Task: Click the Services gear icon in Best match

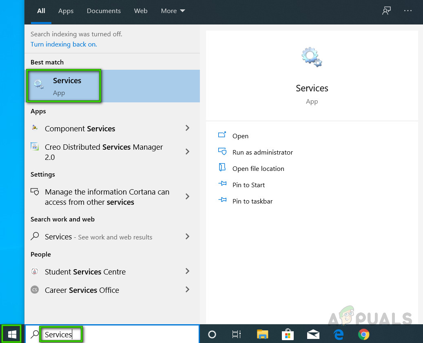Action: [39, 84]
